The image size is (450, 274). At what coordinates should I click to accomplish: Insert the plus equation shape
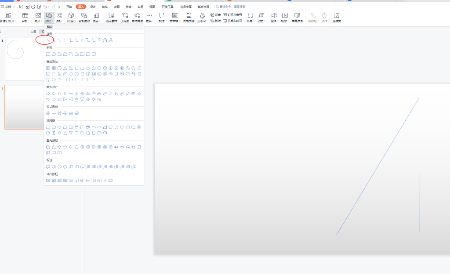click(x=48, y=113)
